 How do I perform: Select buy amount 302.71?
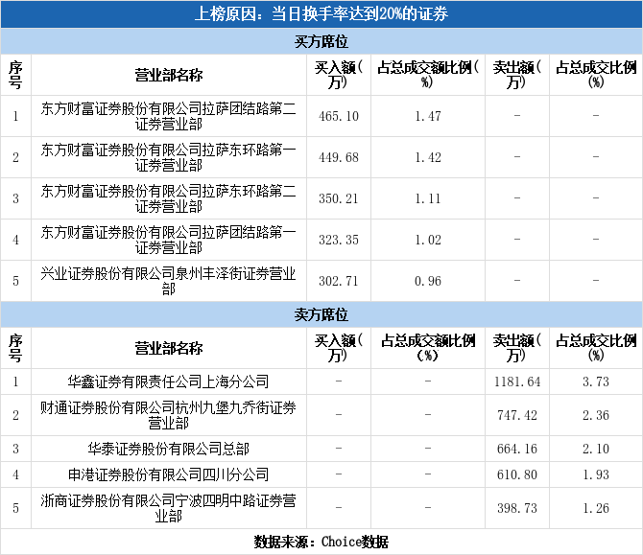click(339, 281)
